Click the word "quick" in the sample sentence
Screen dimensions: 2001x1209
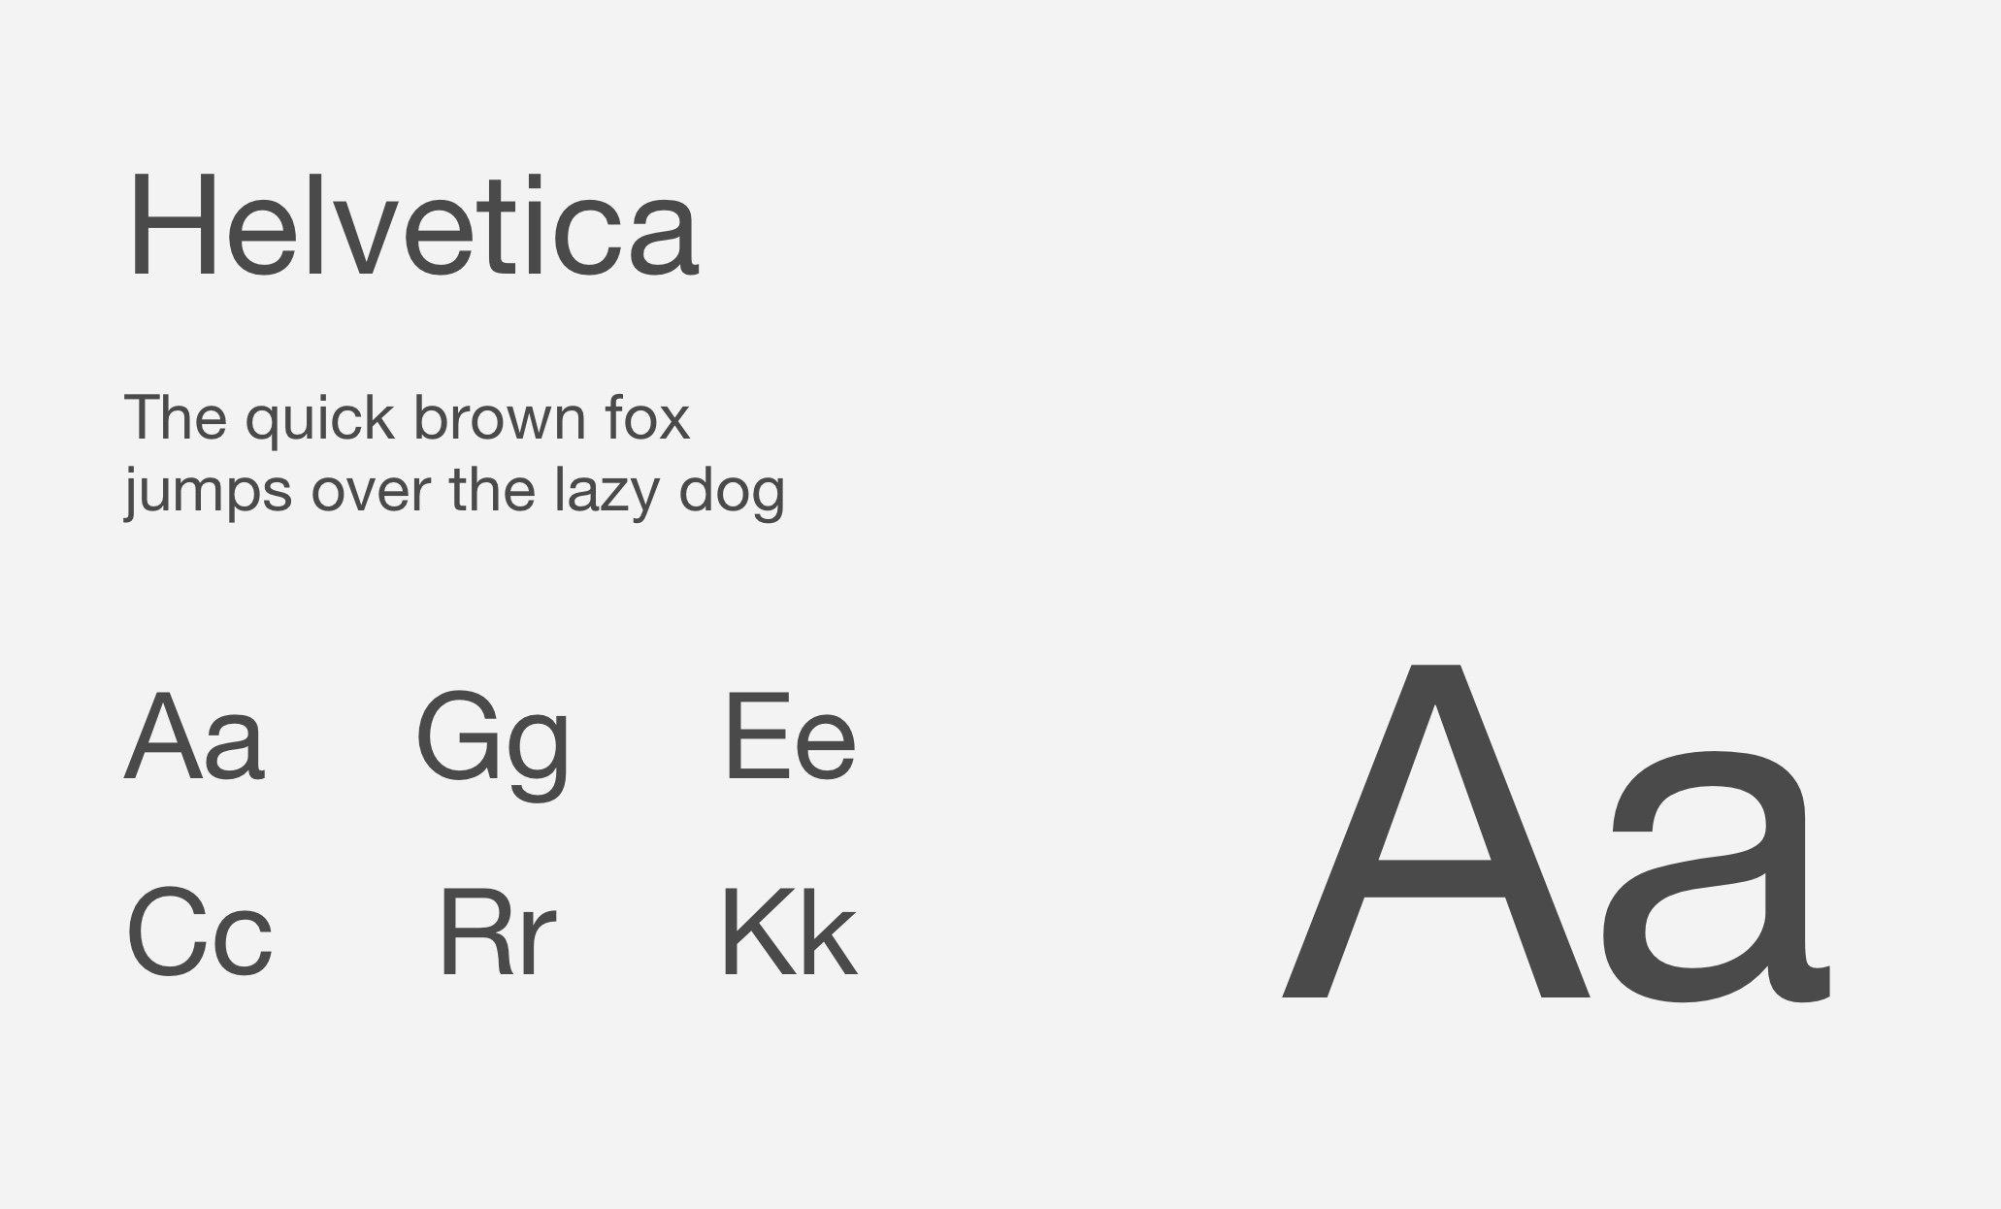click(319, 419)
